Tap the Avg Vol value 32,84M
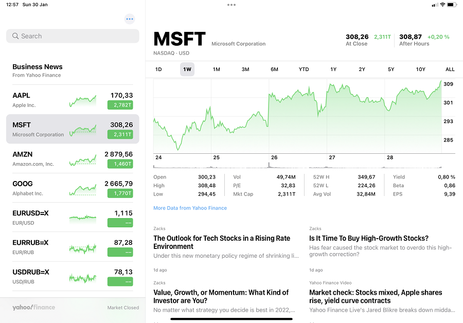Screen dimensions: 463x323 coord(366,194)
